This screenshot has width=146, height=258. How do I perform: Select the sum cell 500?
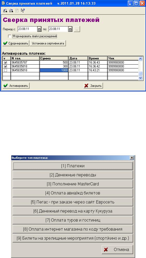[54, 62]
